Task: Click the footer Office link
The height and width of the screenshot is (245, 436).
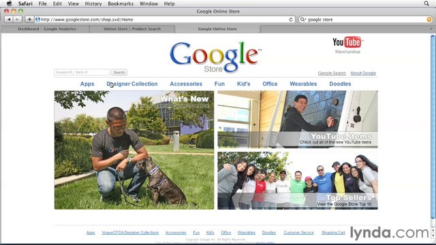Action: [225, 233]
